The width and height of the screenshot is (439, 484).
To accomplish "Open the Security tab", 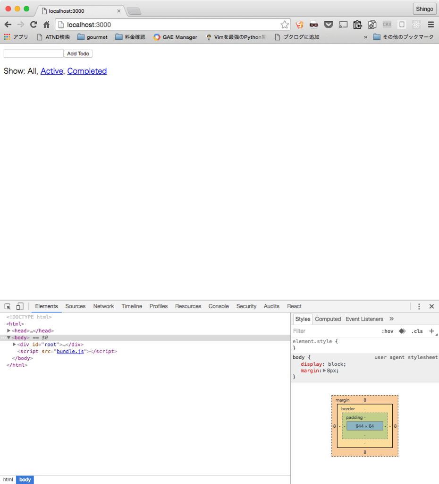I will coord(246,306).
